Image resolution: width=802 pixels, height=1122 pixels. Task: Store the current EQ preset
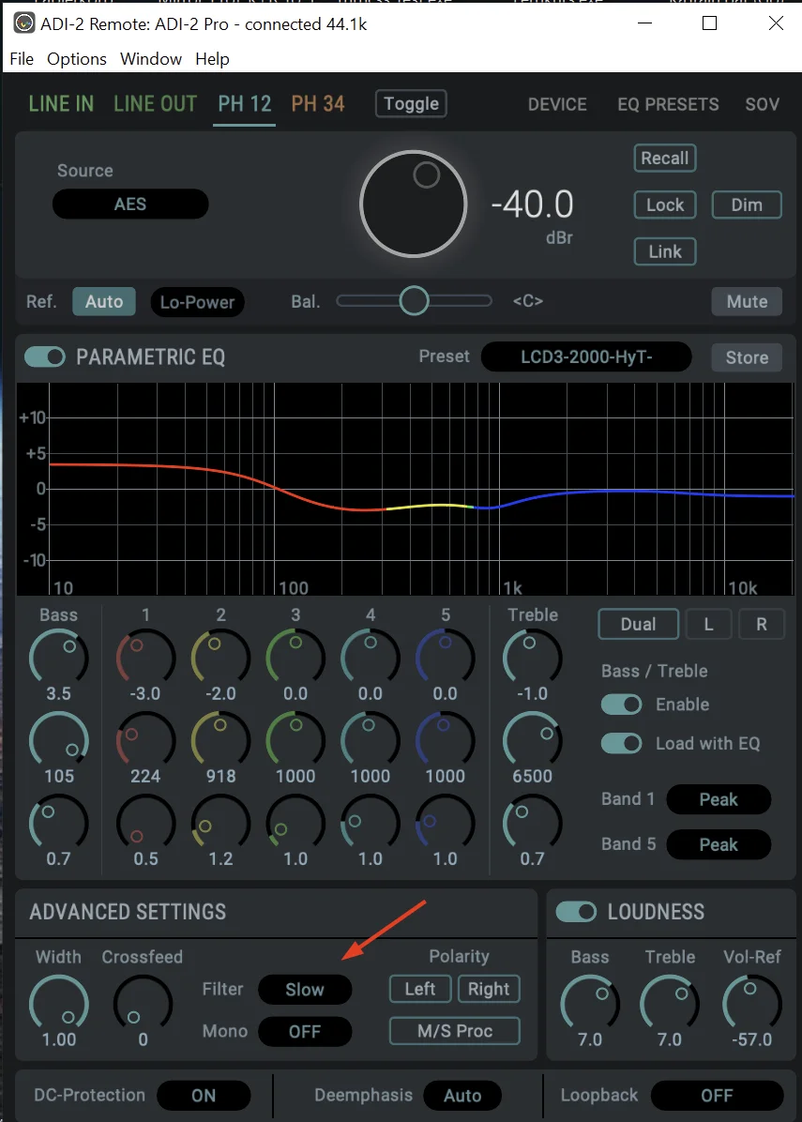(747, 357)
